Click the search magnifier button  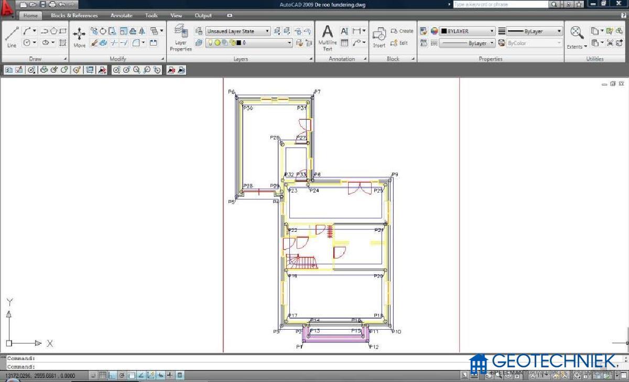coord(554,4)
